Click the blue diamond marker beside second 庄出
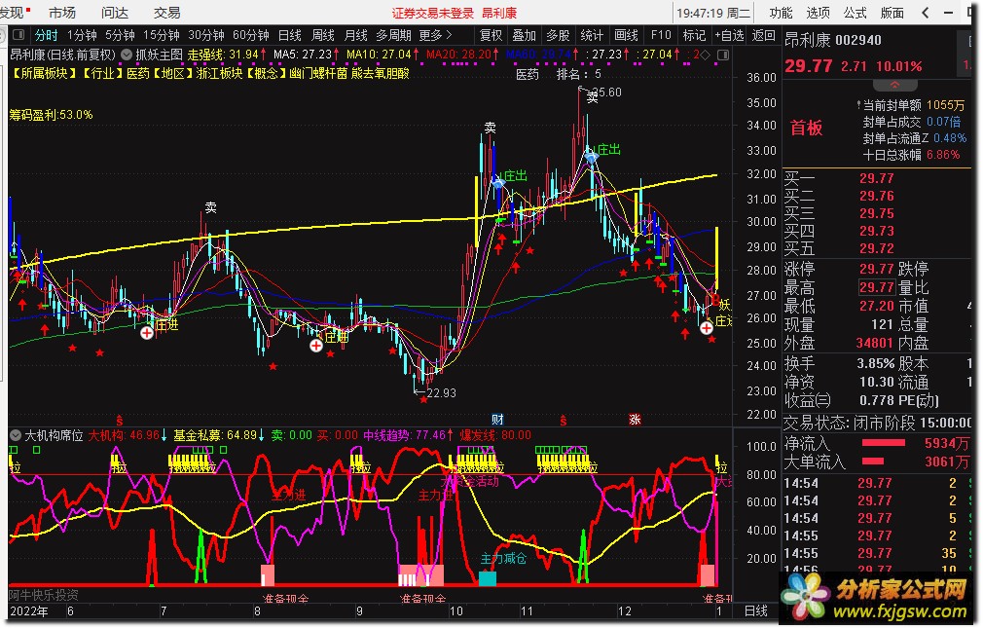This screenshot has height=628, width=983. tap(591, 157)
